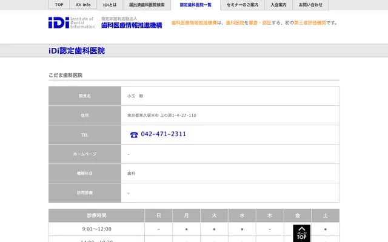Open the セミナーのご案内 tab
Screen dimensions: 388x242
click(x=242, y=5)
